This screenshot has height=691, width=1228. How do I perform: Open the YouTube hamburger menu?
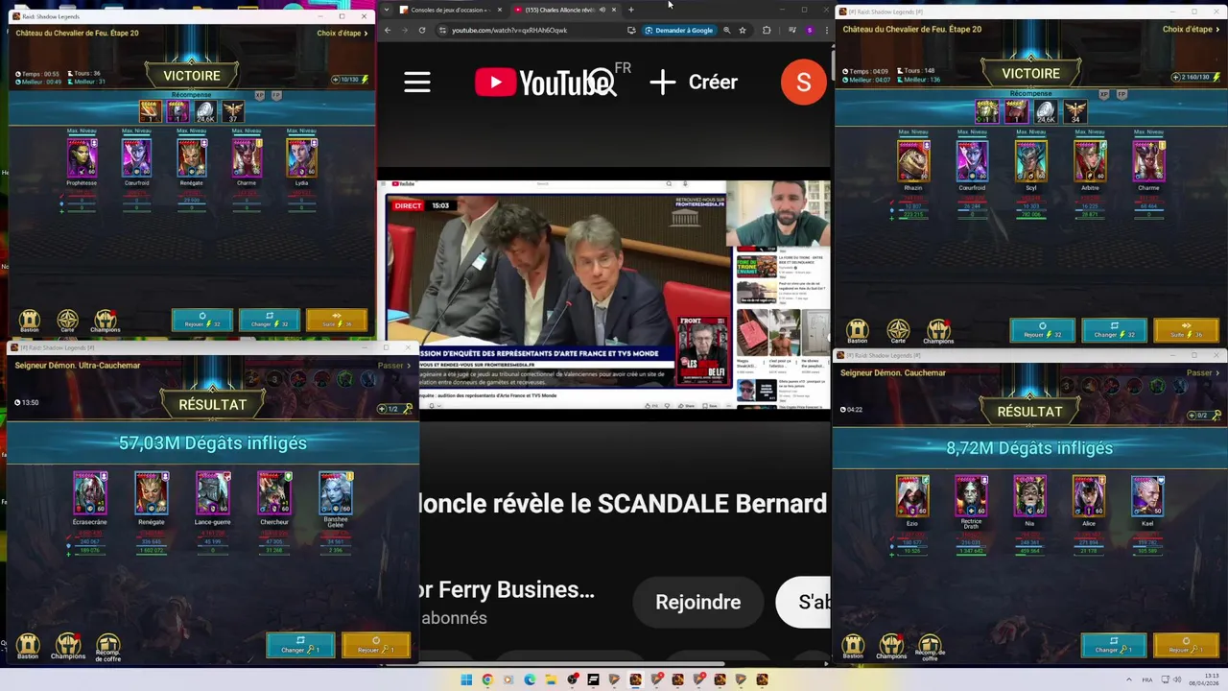417,82
